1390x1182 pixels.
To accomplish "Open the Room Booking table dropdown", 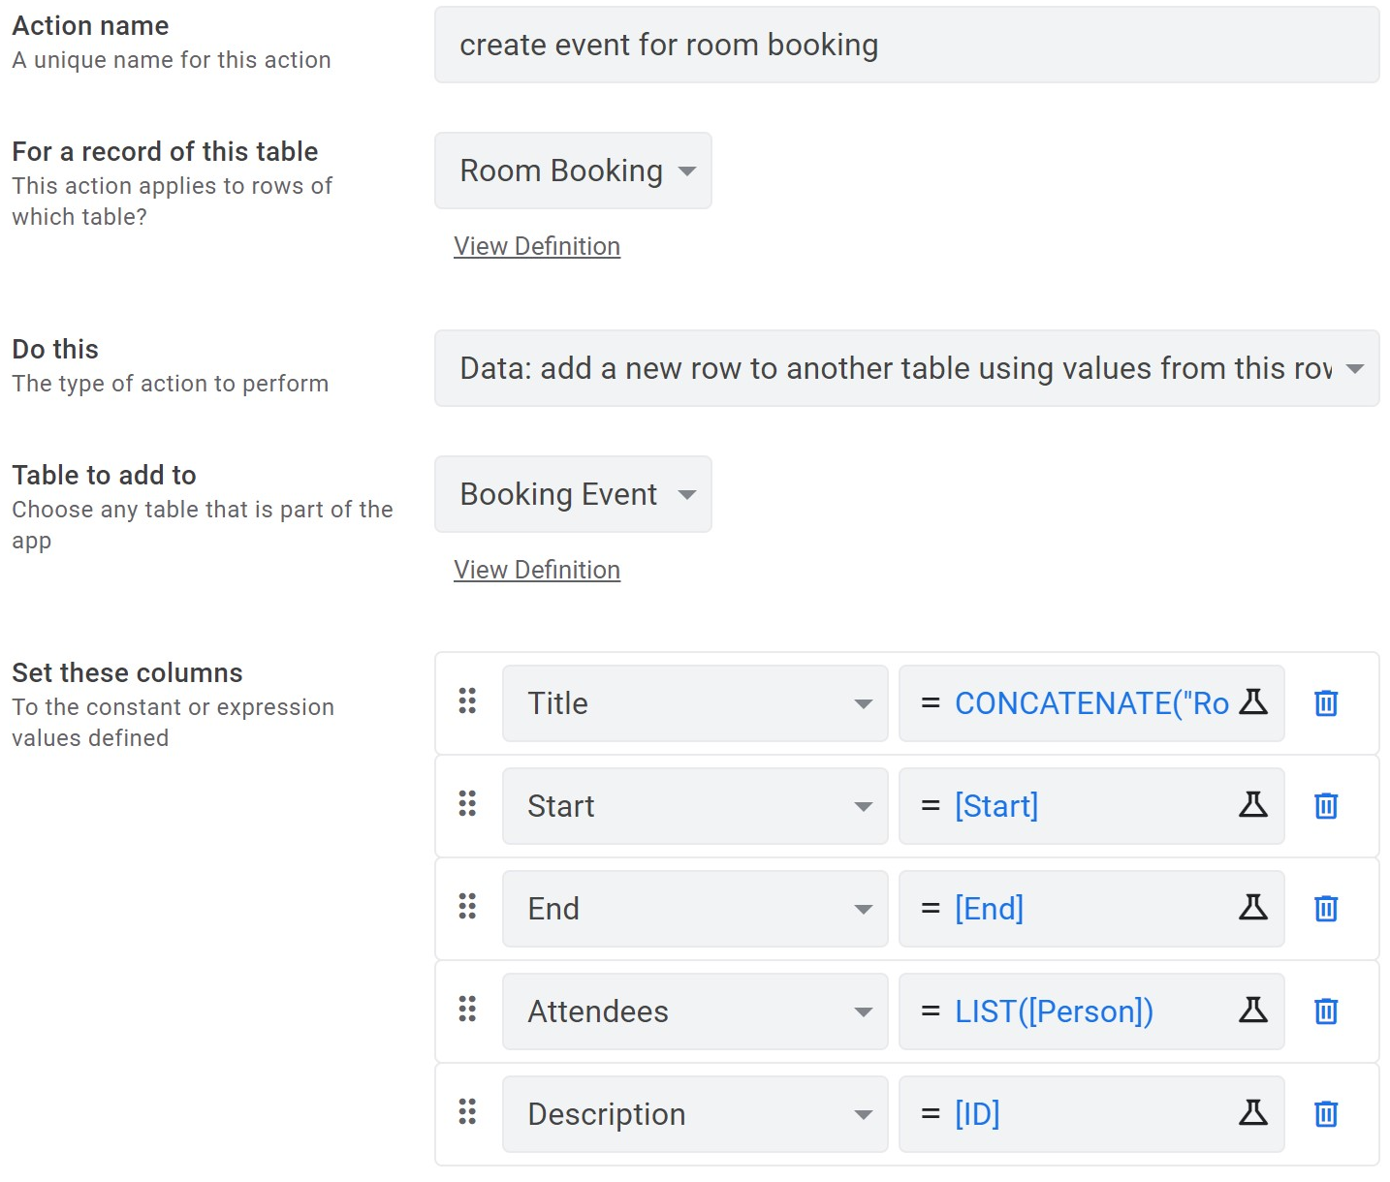I will click(x=573, y=171).
